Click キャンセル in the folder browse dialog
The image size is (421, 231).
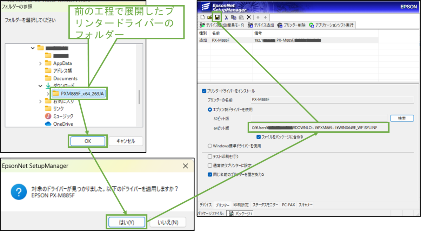tap(126, 141)
